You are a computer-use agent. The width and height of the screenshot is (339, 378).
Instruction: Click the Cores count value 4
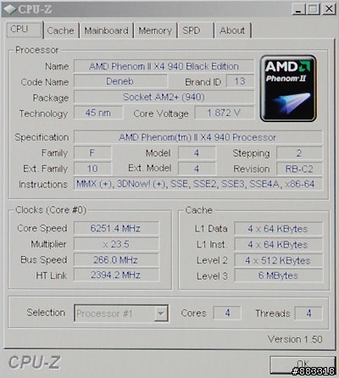point(227,313)
